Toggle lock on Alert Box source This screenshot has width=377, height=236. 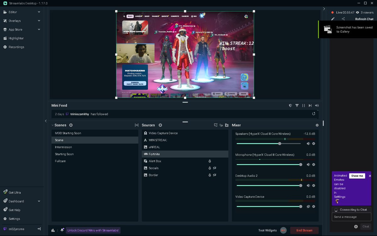pos(210,161)
